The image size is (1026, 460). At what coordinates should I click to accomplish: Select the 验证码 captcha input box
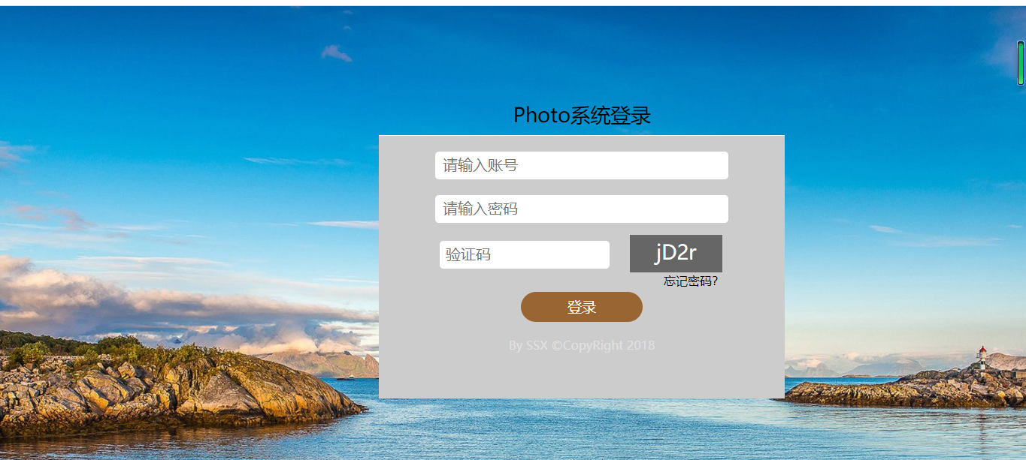click(x=524, y=254)
